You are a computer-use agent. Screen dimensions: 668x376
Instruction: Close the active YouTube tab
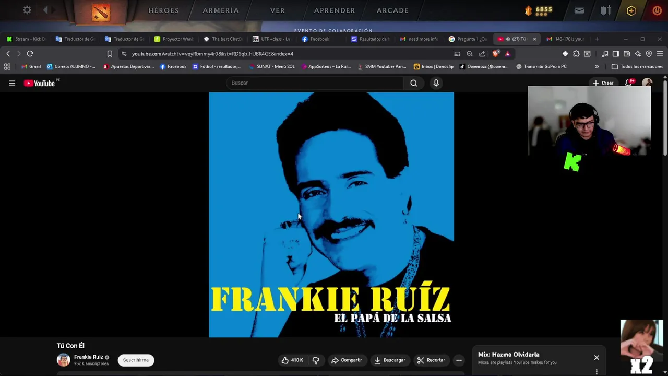point(534,39)
